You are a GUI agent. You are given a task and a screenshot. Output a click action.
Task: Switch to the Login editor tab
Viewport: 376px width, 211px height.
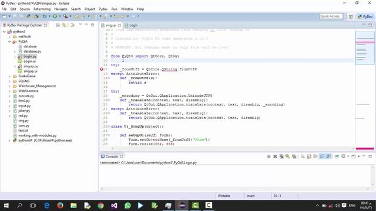pyautogui.click(x=132, y=25)
